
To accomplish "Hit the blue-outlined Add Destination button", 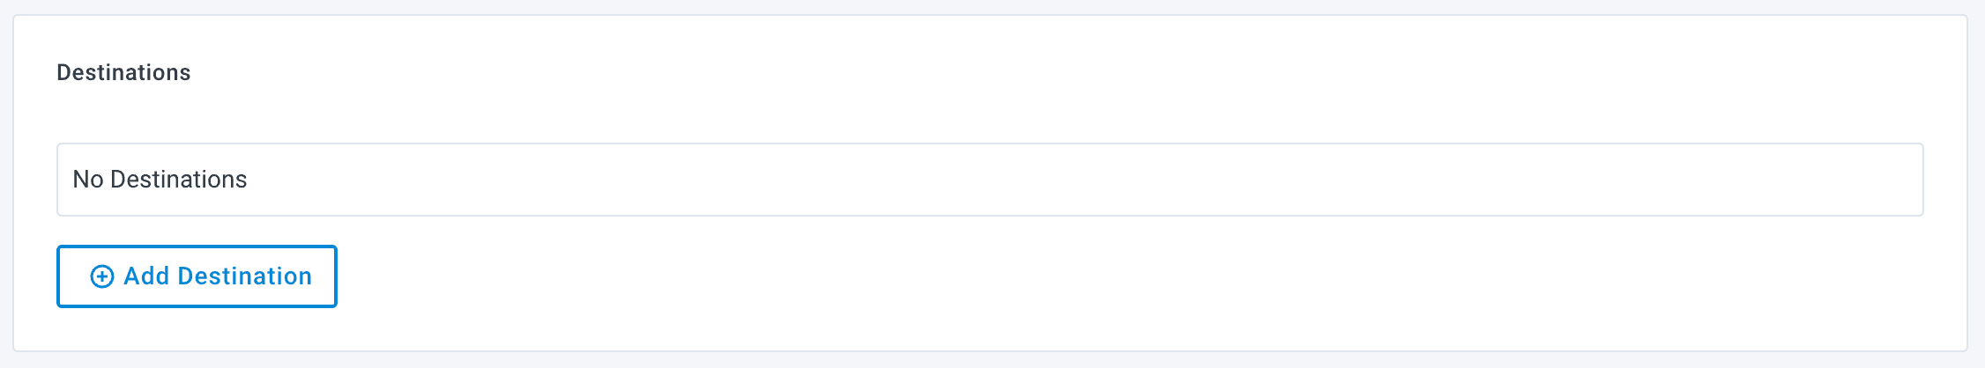I will [x=197, y=276].
